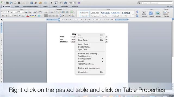Toggle Superscript formatting
174x97 pixels.
(x=19, y=16)
